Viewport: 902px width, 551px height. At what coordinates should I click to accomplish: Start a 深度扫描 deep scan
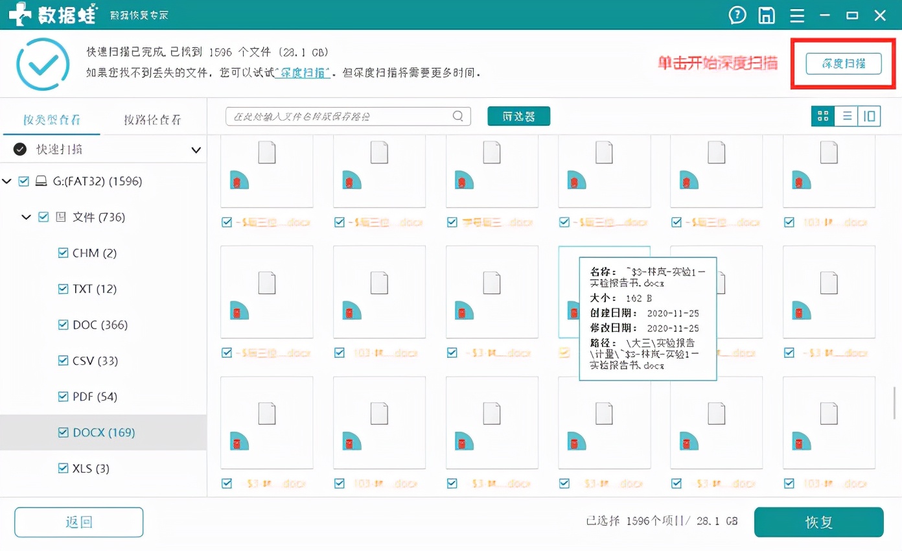click(x=844, y=64)
